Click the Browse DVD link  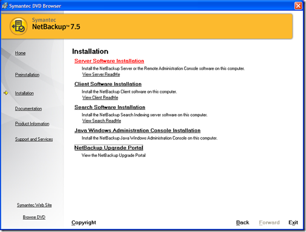tap(34, 217)
